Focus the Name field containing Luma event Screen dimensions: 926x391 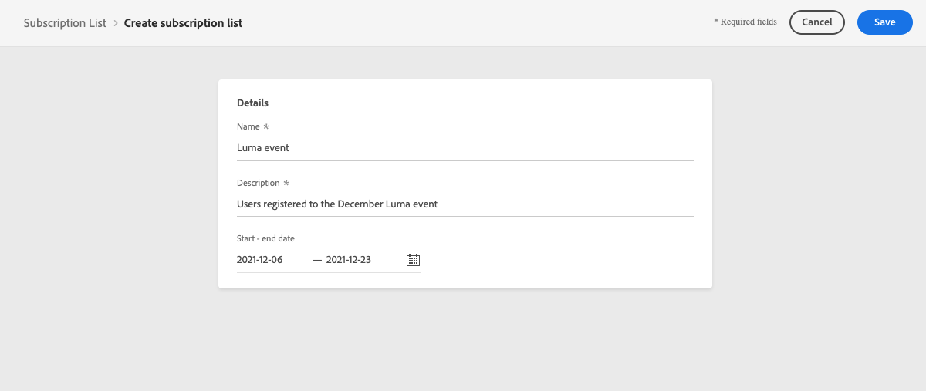[465, 147]
